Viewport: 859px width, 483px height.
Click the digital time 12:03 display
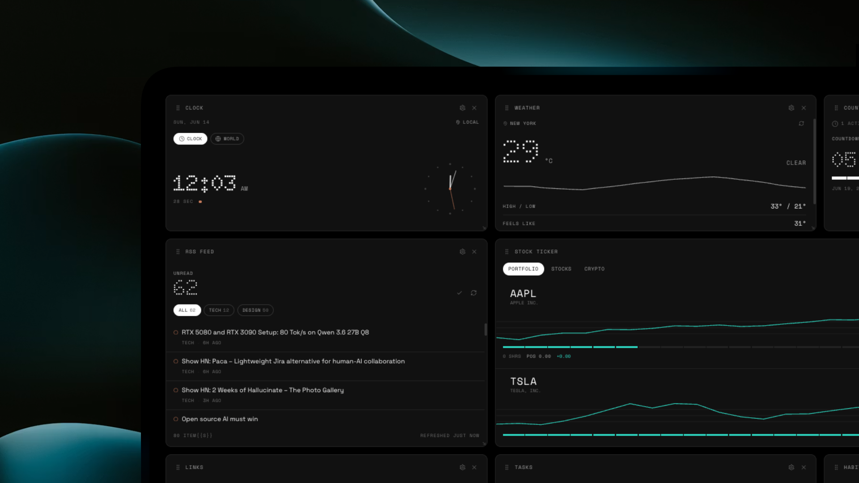(x=205, y=183)
